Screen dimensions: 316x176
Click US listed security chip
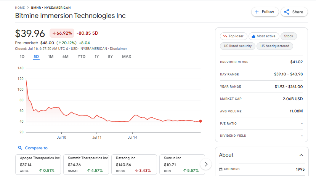tap(237, 46)
